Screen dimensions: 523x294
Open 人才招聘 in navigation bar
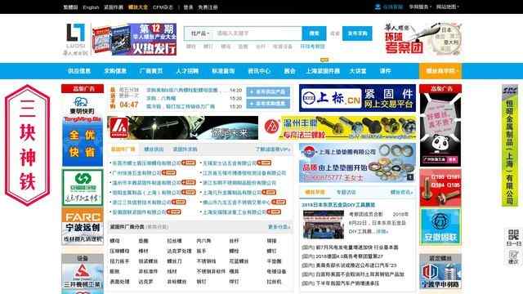[x=187, y=71]
